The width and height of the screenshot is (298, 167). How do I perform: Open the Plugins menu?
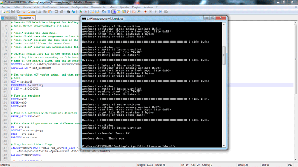click(136, 7)
